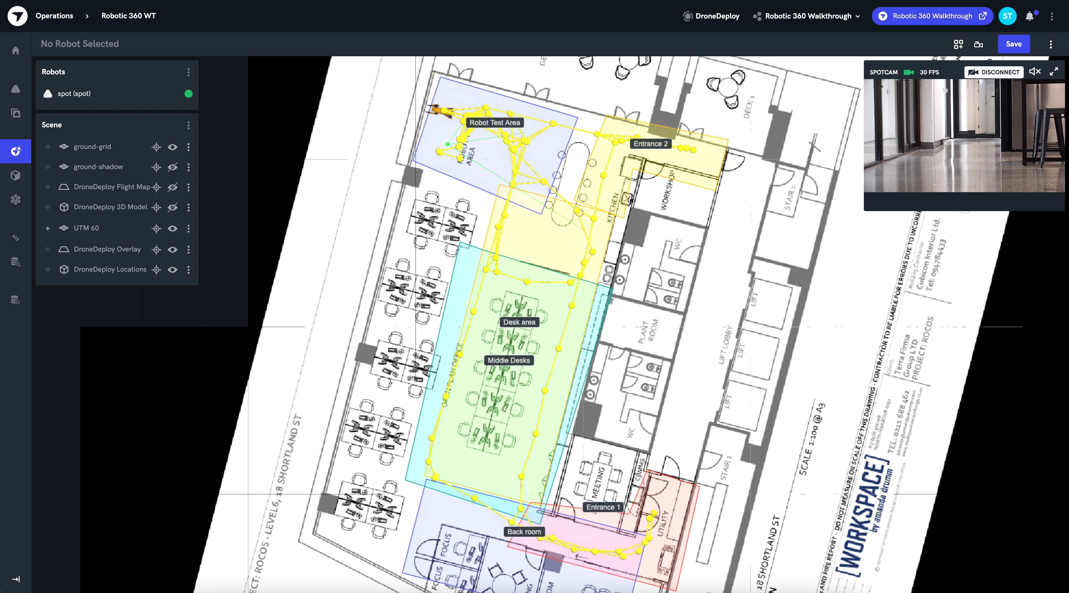
Task: Expand the sidebar with arrow icon
Action: point(16,579)
